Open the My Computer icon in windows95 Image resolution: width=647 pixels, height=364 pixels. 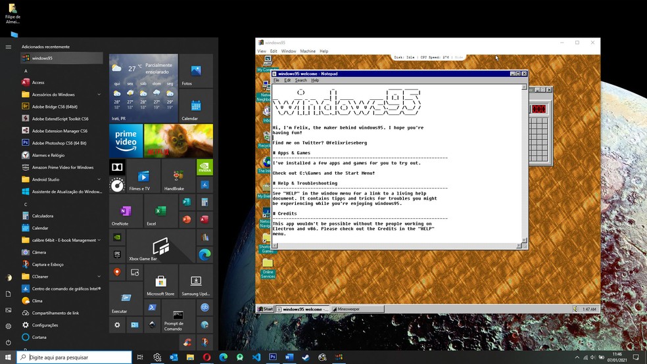click(268, 64)
